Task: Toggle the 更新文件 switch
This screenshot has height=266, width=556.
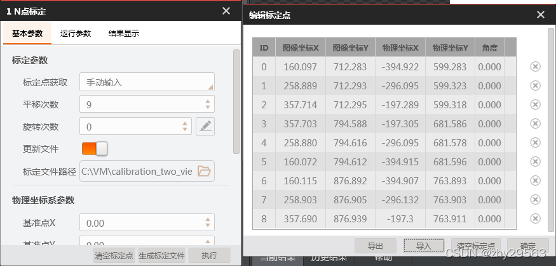Action: point(94,149)
